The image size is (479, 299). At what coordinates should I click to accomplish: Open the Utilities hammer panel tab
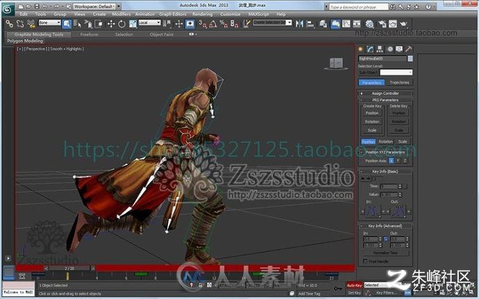(x=408, y=49)
